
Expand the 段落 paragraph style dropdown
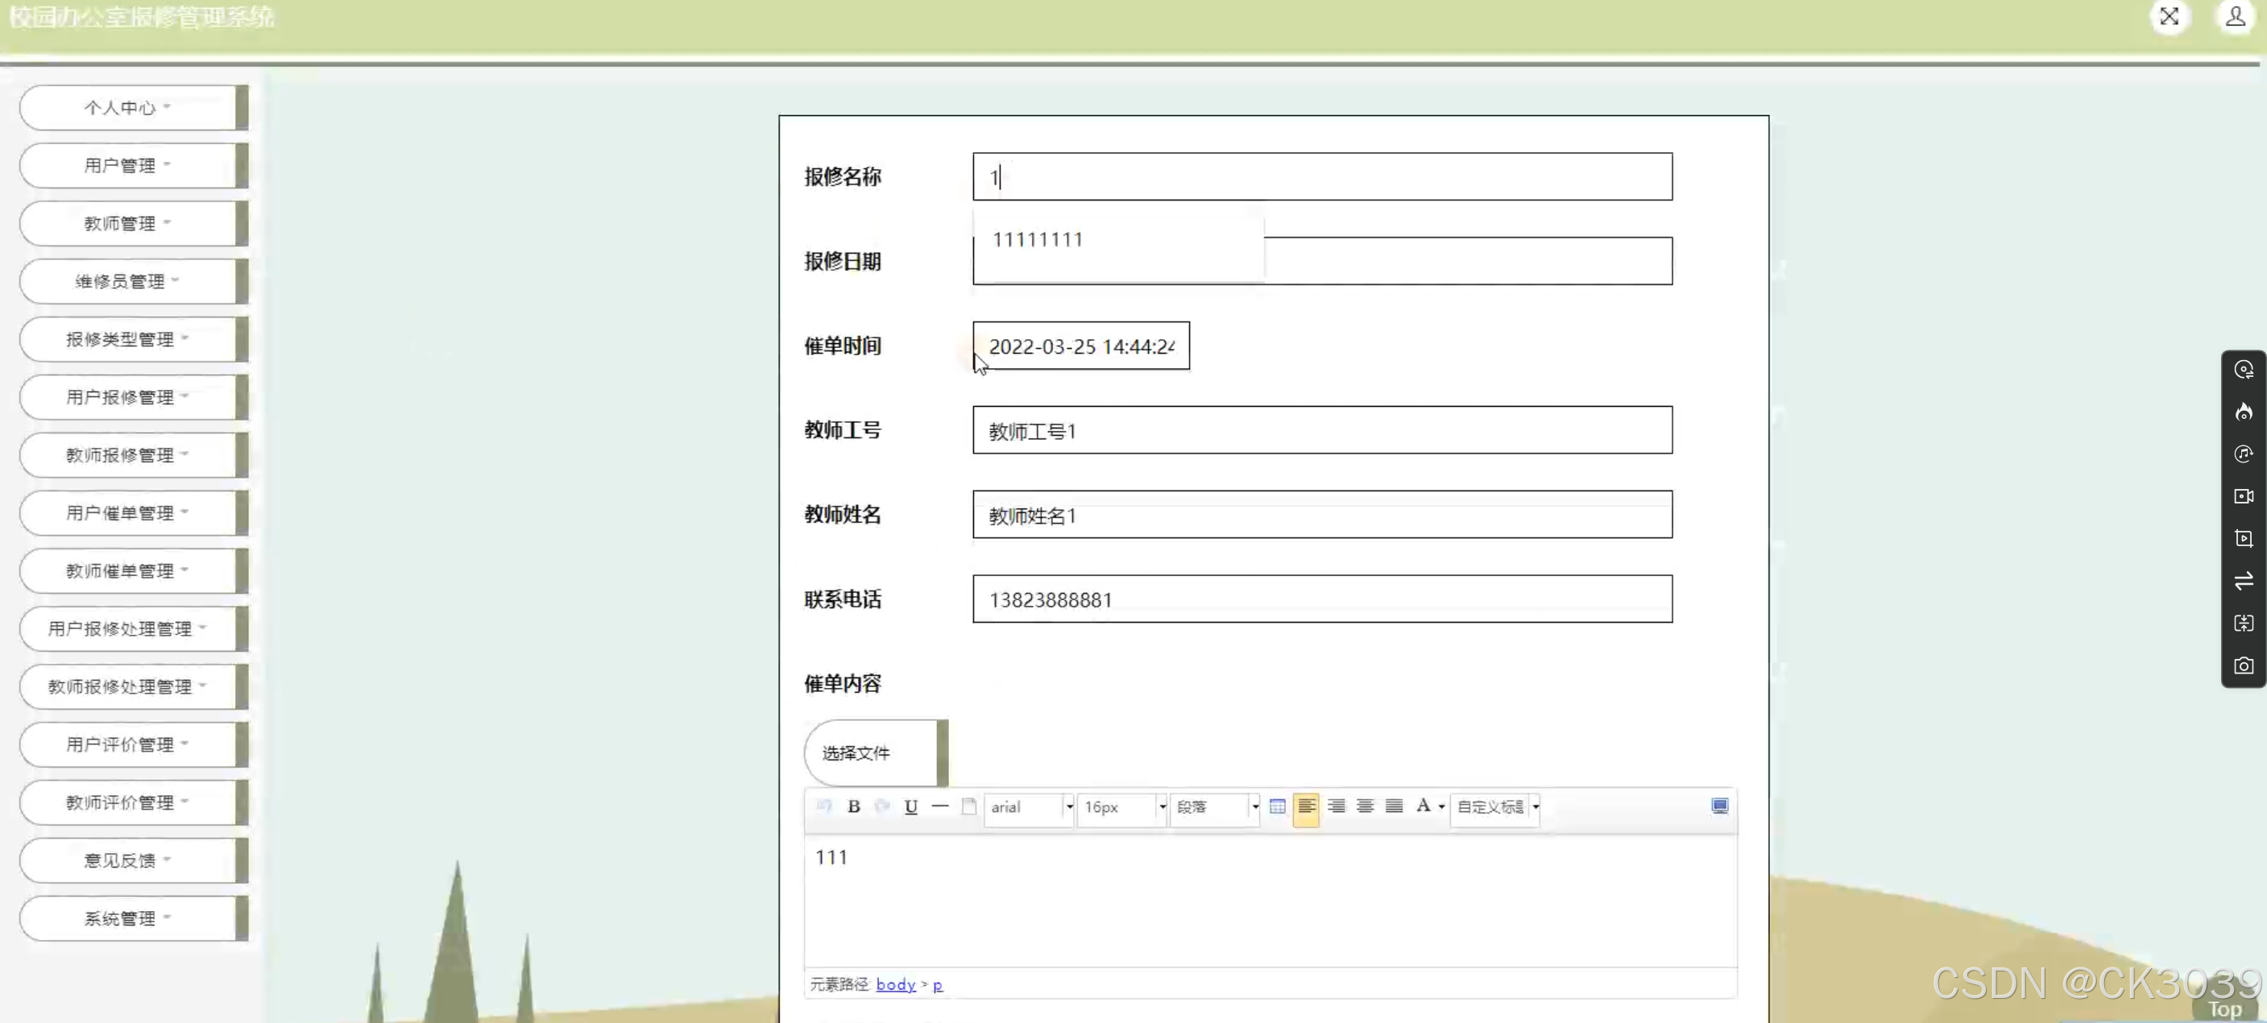tap(1215, 807)
